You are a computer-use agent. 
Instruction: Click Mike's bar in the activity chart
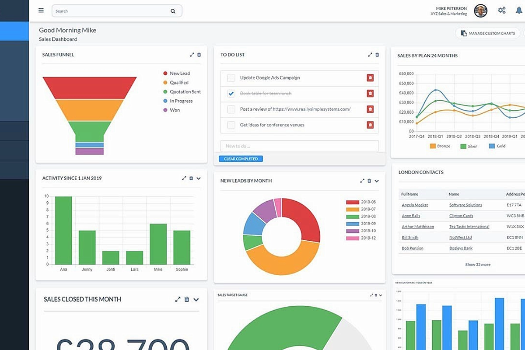coord(158,244)
